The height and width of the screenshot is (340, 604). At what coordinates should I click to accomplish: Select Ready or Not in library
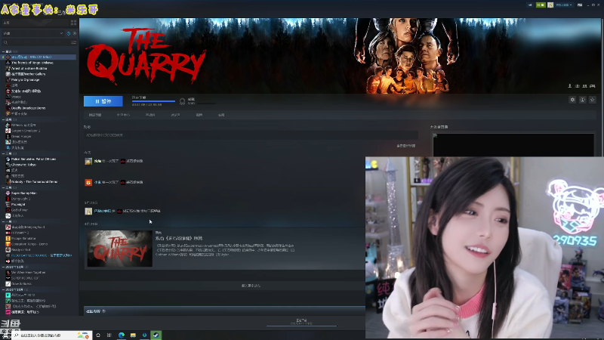[x=21, y=250]
